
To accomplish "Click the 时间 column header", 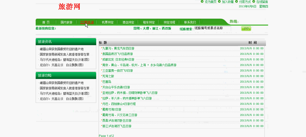I will click(253, 42).
